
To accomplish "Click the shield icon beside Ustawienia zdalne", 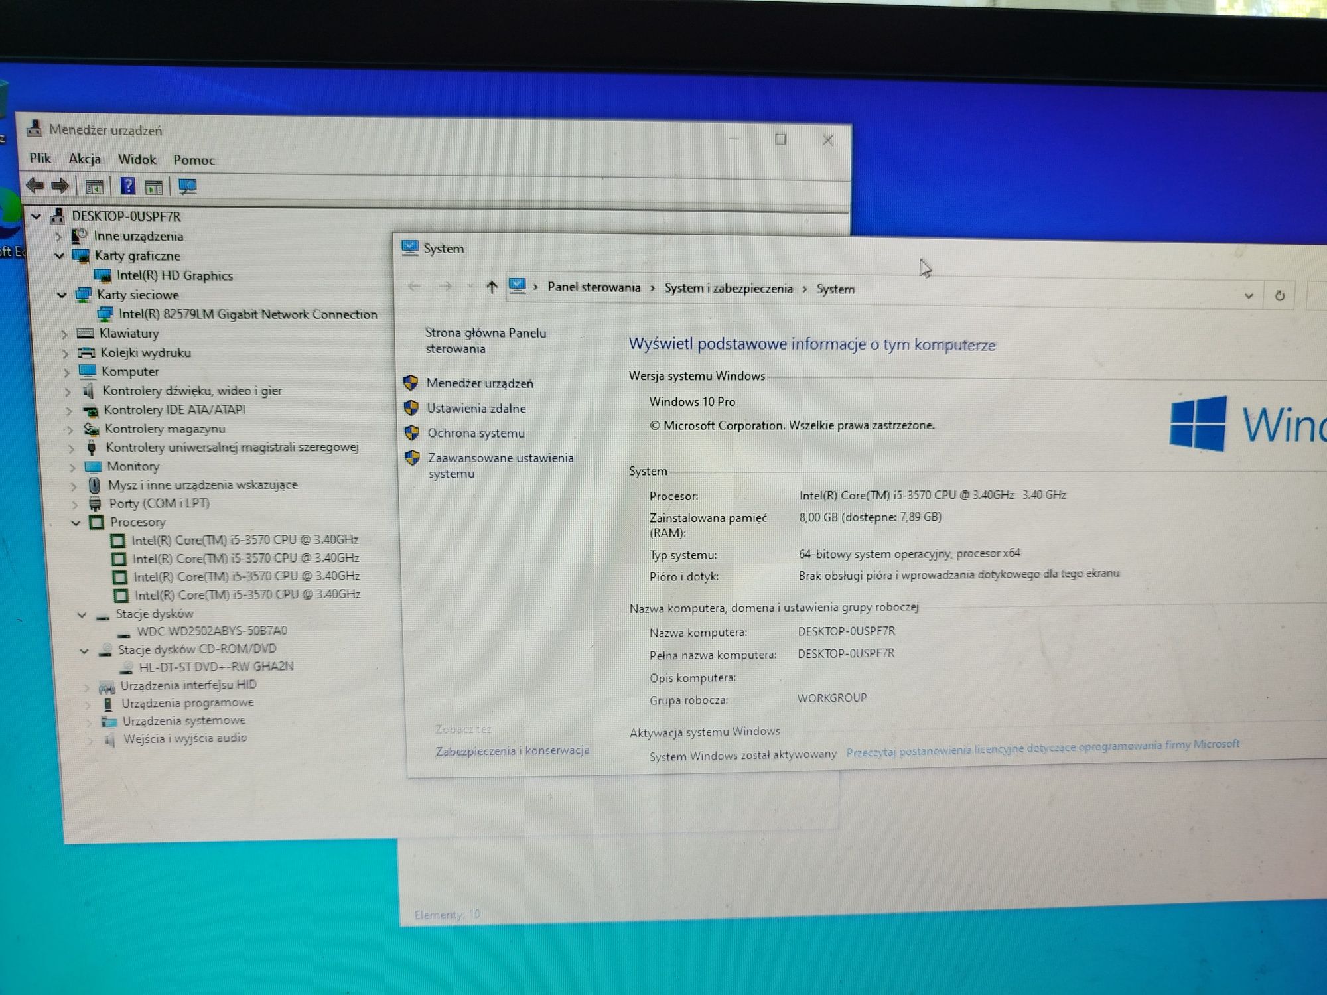I will point(411,408).
